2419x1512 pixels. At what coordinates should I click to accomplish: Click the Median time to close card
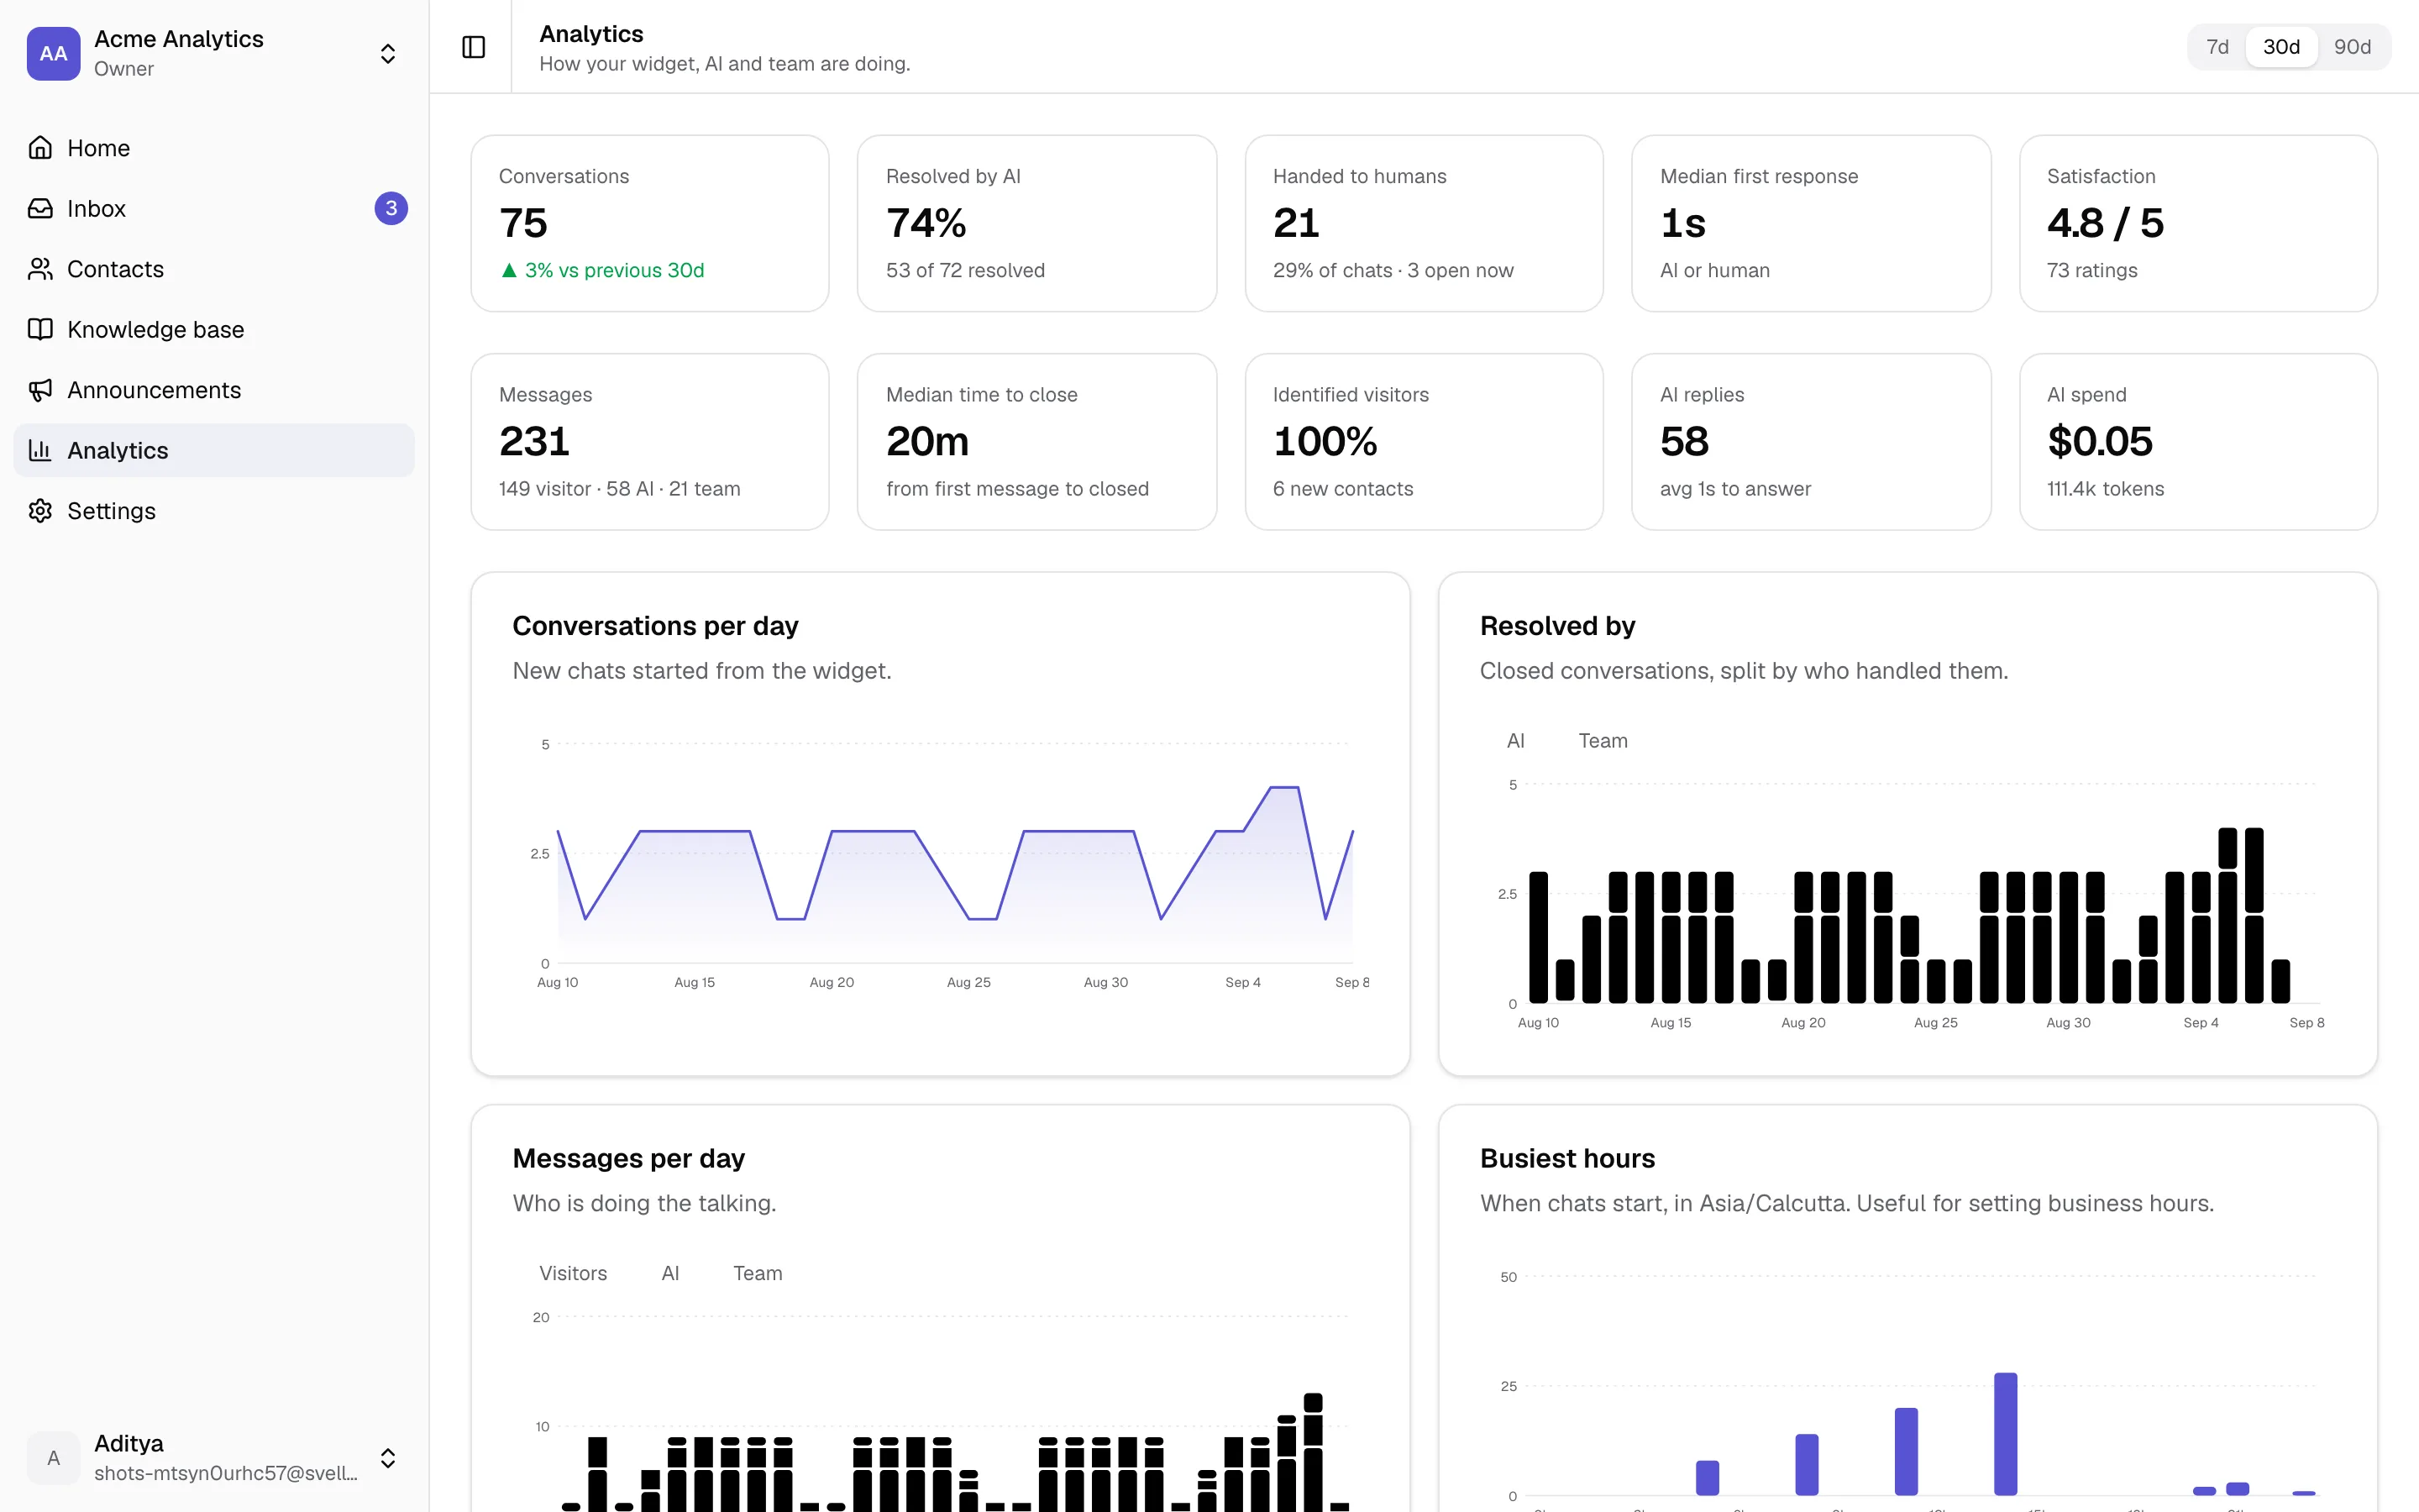click(x=1036, y=441)
